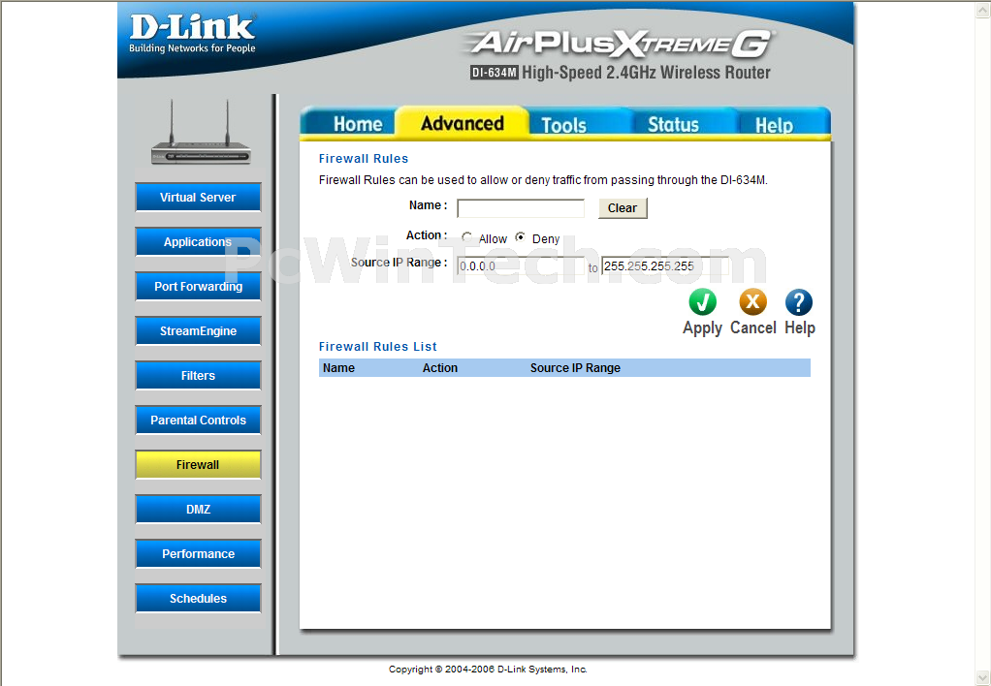Click the Cancel text label

coord(752,327)
